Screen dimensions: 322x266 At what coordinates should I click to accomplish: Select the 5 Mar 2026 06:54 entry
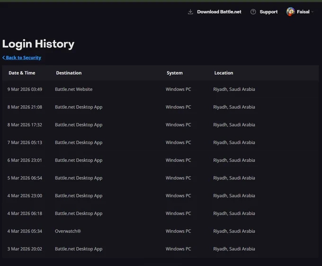click(161, 178)
